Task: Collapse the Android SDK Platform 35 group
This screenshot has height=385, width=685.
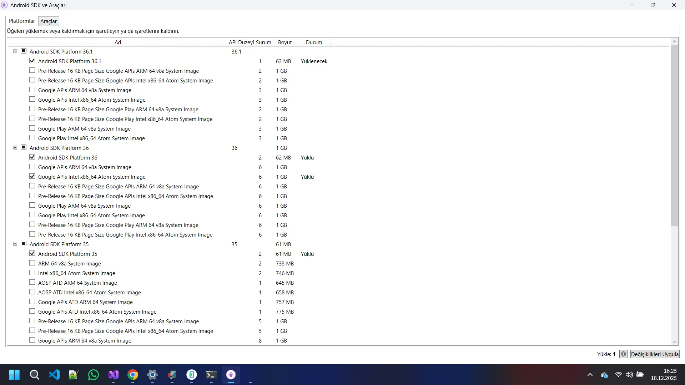Action: click(x=15, y=244)
